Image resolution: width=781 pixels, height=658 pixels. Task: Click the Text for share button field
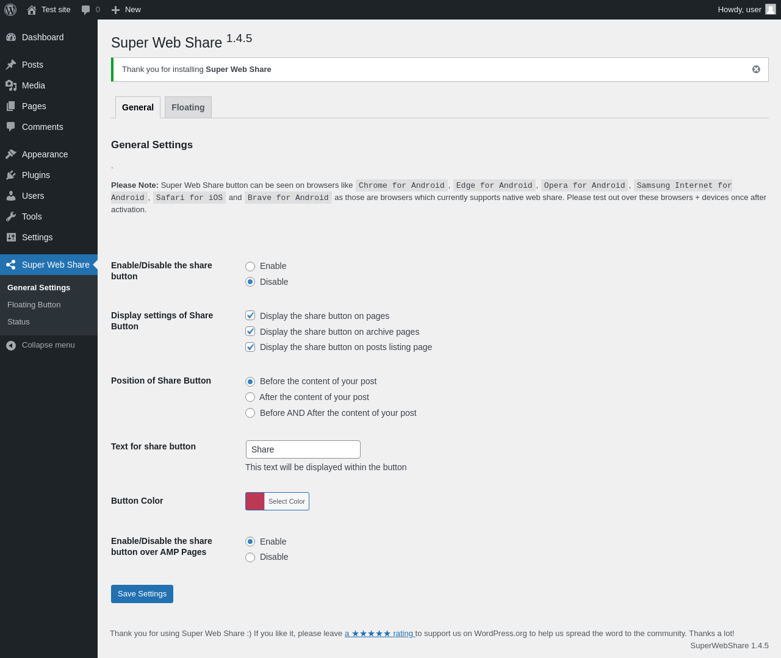[x=303, y=449]
